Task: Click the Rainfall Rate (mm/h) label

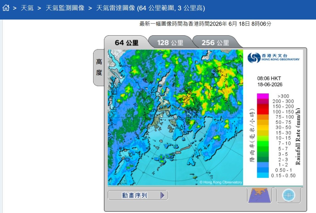Action: [298, 136]
